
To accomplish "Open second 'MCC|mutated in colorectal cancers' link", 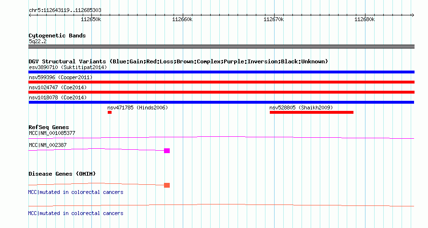I will click(x=76, y=213).
